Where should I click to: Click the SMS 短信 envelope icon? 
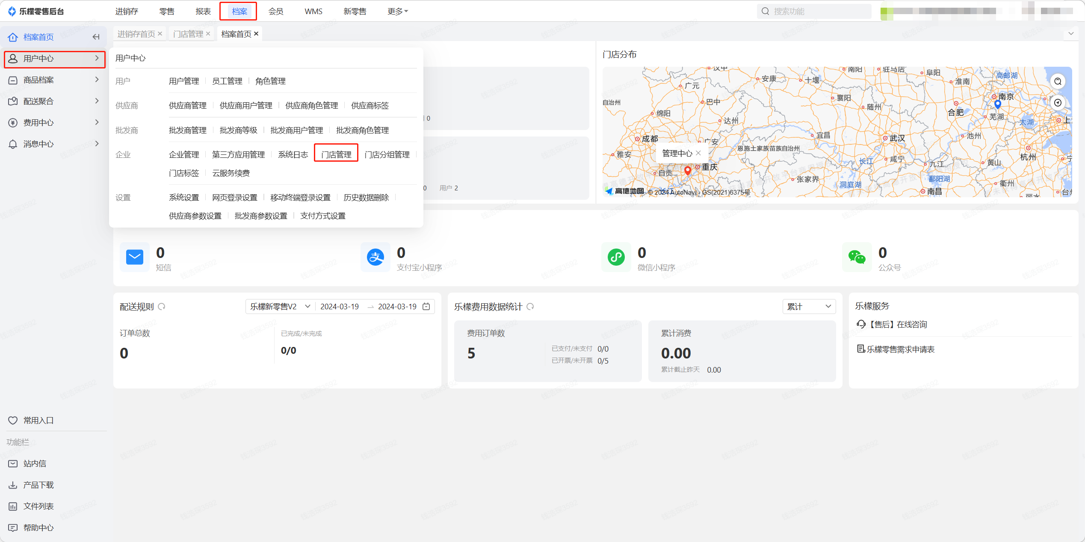(x=135, y=257)
